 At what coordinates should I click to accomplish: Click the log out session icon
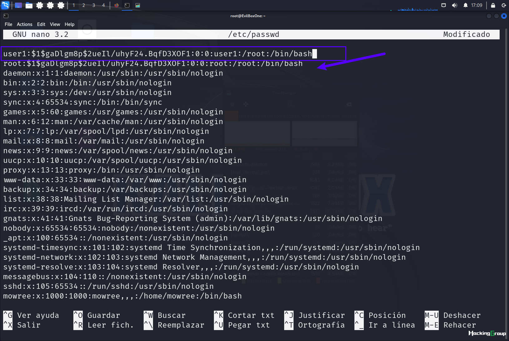[x=504, y=5]
